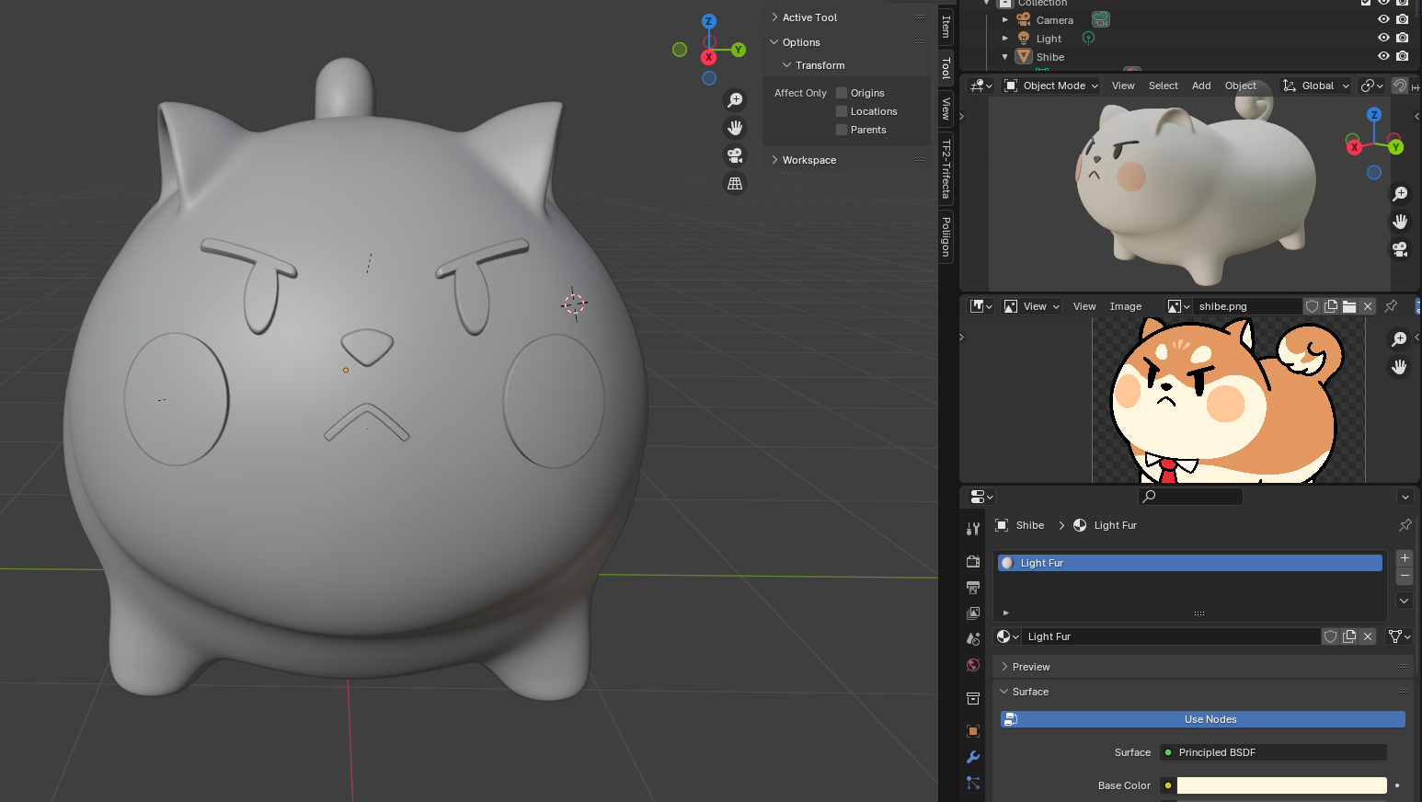The image size is (1422, 802).
Task: Click the main viewport pan hand icon
Action: click(735, 128)
